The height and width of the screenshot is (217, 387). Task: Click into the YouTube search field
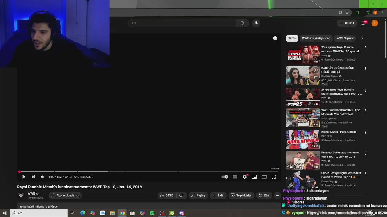click(182, 23)
